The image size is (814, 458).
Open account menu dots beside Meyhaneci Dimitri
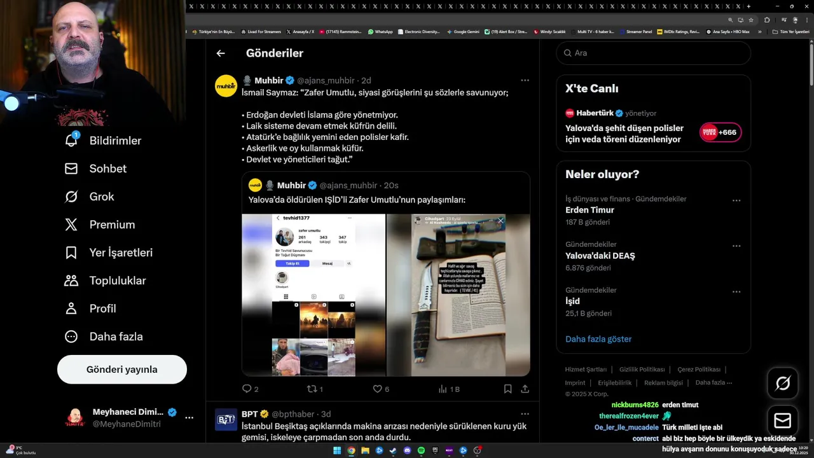(189, 418)
